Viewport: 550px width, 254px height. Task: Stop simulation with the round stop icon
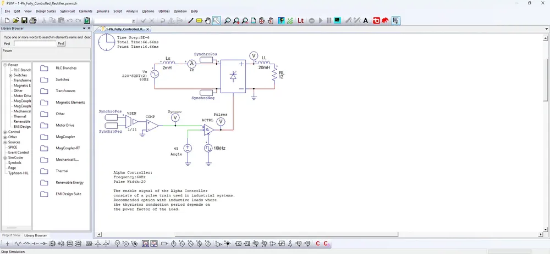coord(312,21)
